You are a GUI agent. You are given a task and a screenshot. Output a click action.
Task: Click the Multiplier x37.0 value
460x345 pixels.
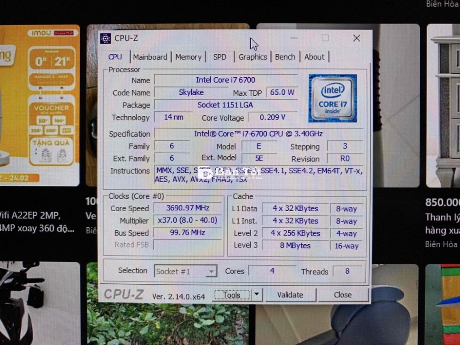click(x=188, y=220)
